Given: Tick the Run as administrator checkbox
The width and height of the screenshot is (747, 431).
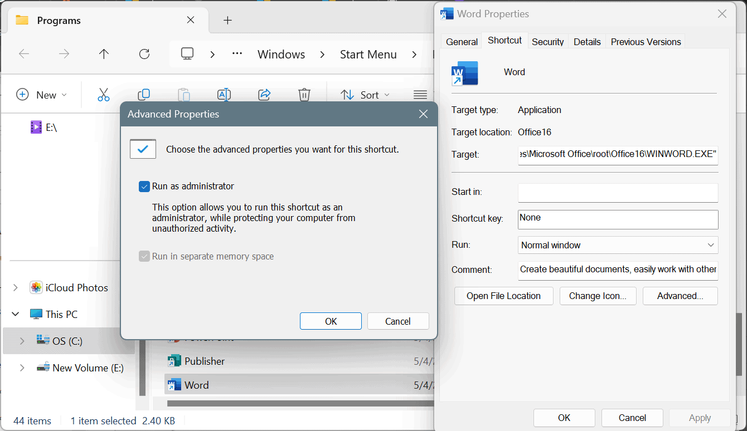Looking at the screenshot, I should pyautogui.click(x=144, y=187).
